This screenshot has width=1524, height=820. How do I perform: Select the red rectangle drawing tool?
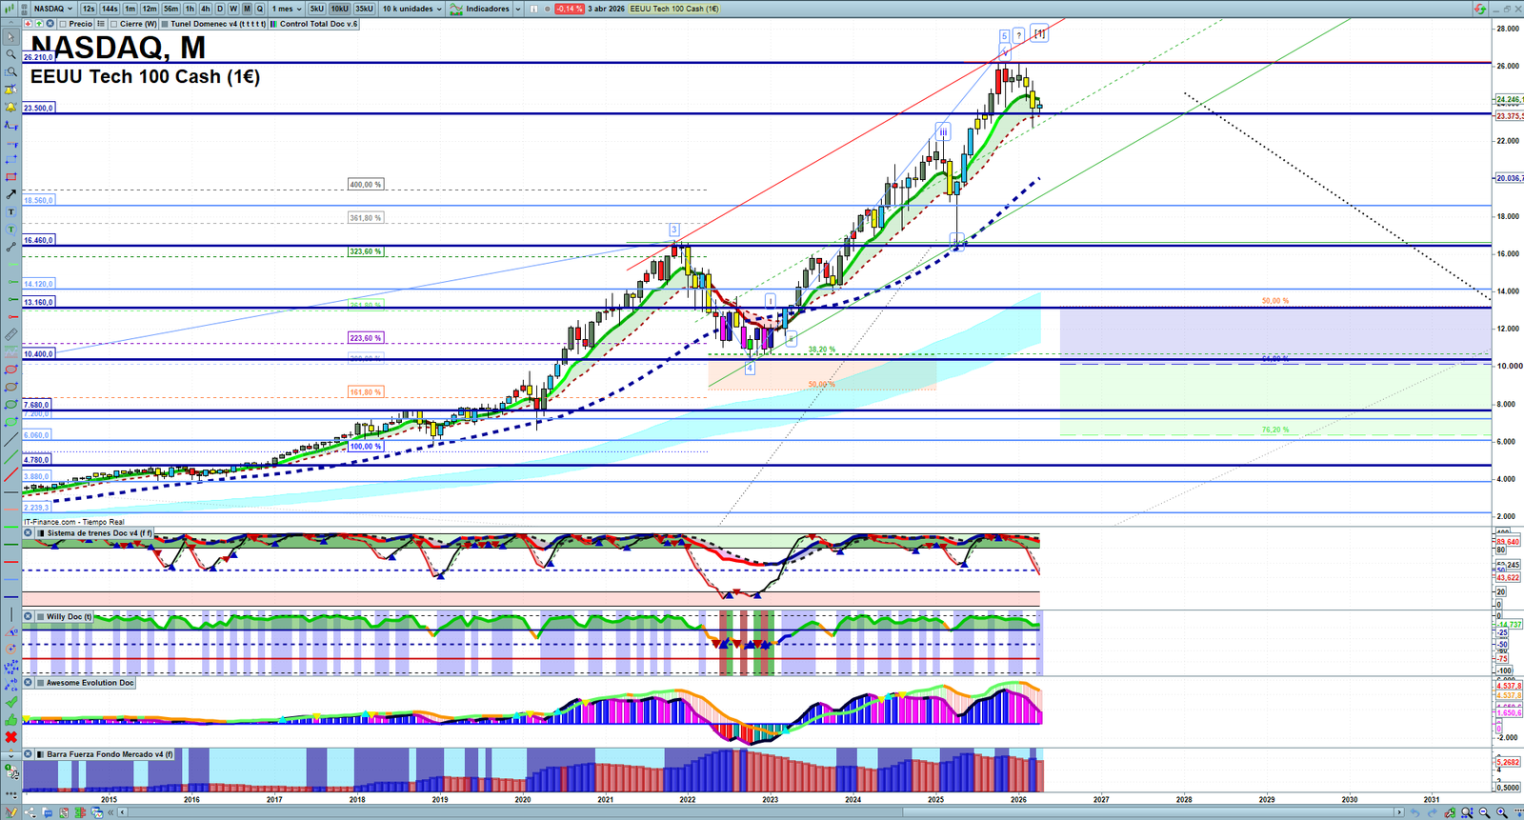click(x=10, y=177)
